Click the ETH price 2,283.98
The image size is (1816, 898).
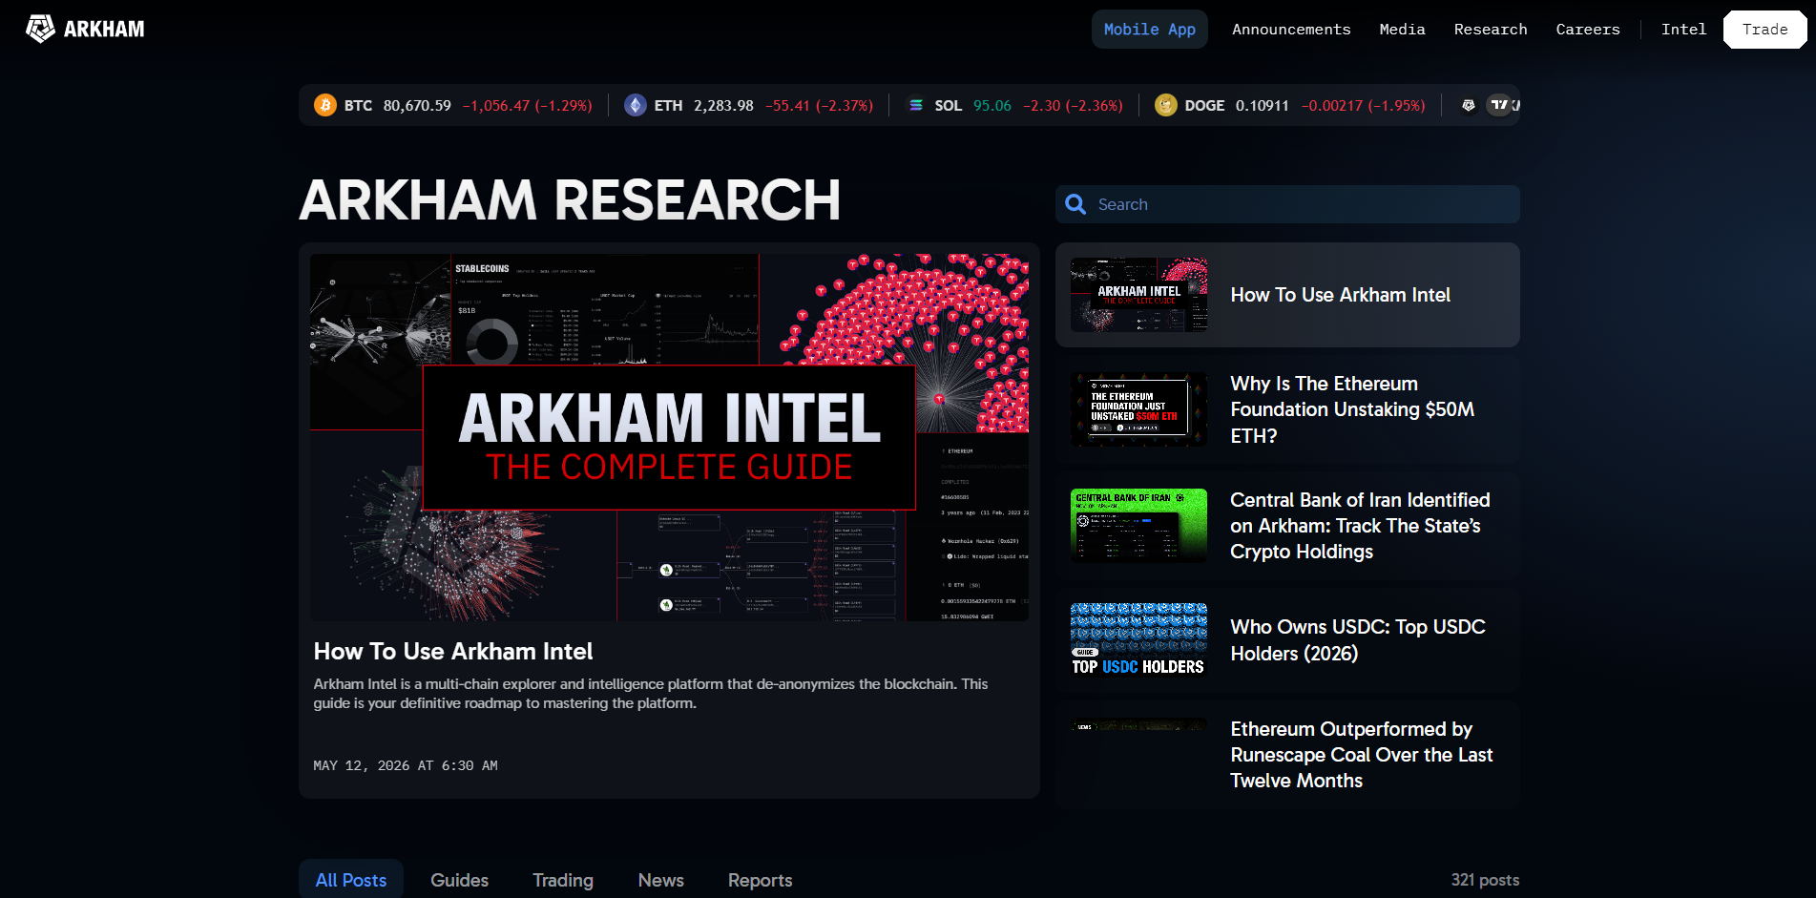pos(723,105)
